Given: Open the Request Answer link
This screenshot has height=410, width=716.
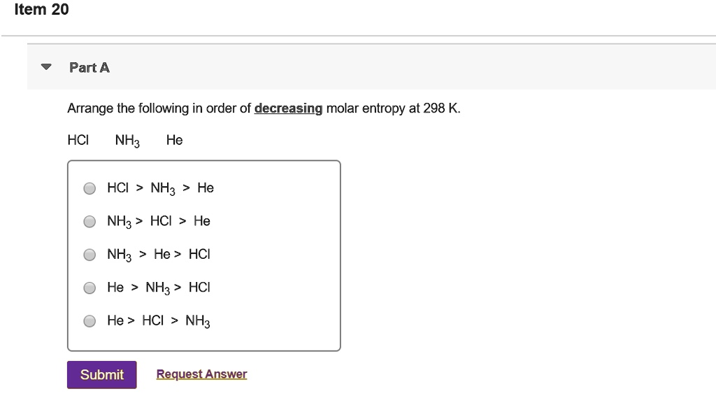Looking at the screenshot, I should (201, 374).
